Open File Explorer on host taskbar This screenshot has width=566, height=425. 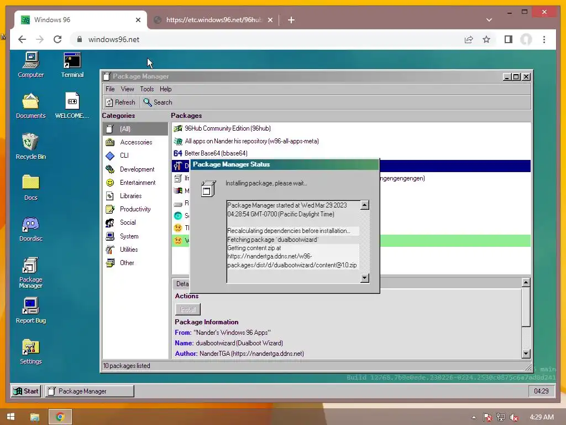pyautogui.click(x=35, y=417)
